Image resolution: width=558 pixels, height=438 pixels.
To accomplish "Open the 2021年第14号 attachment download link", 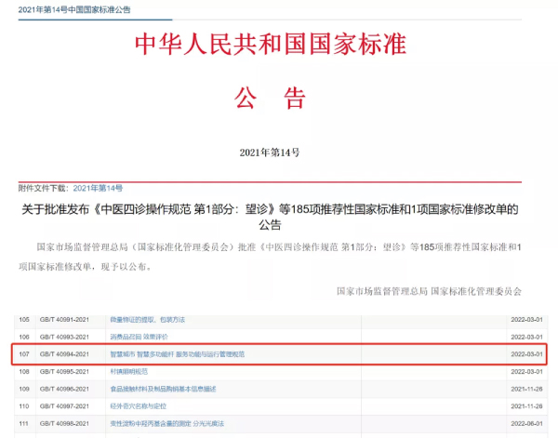I will tap(98, 188).
